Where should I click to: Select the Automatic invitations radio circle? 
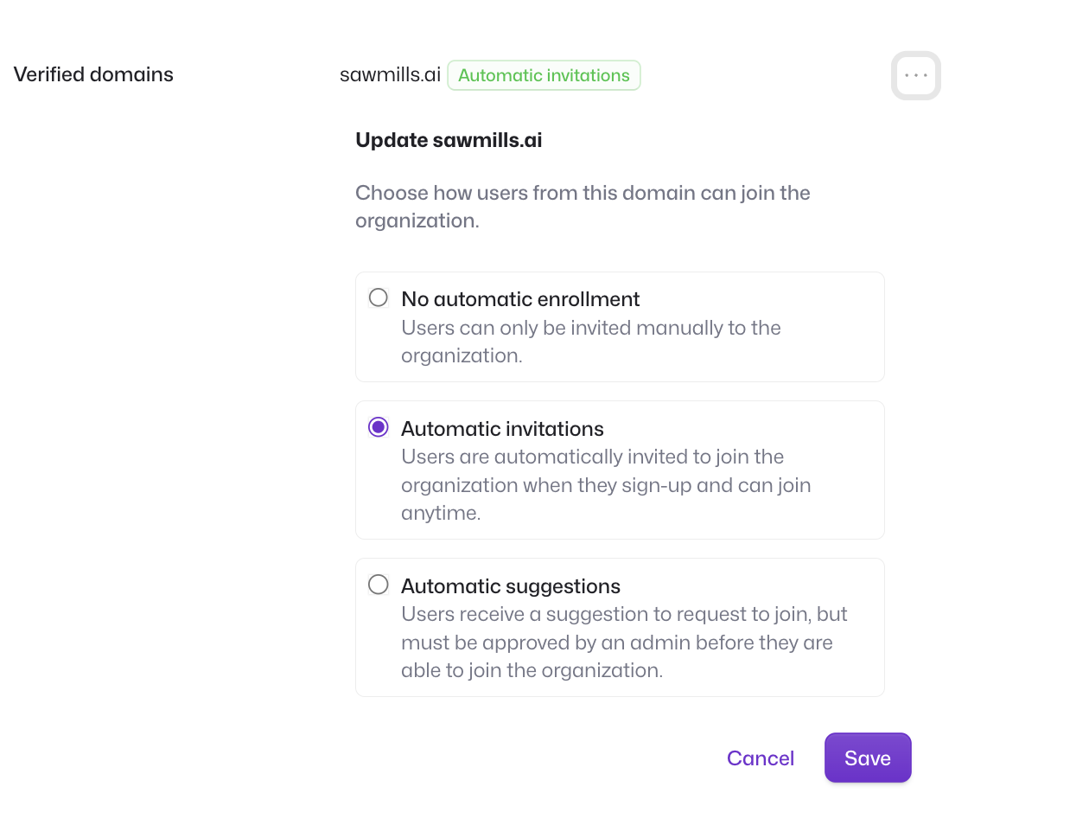(x=379, y=427)
